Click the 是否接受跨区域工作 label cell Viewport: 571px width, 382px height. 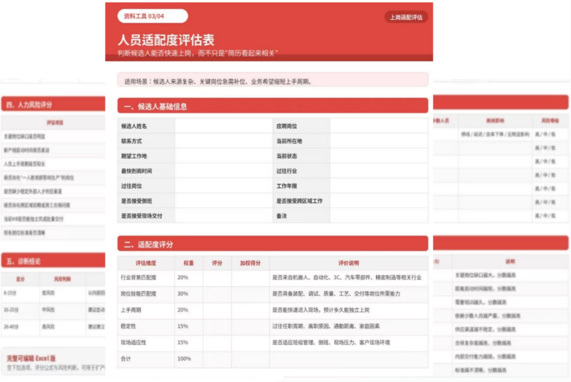[x=302, y=201]
